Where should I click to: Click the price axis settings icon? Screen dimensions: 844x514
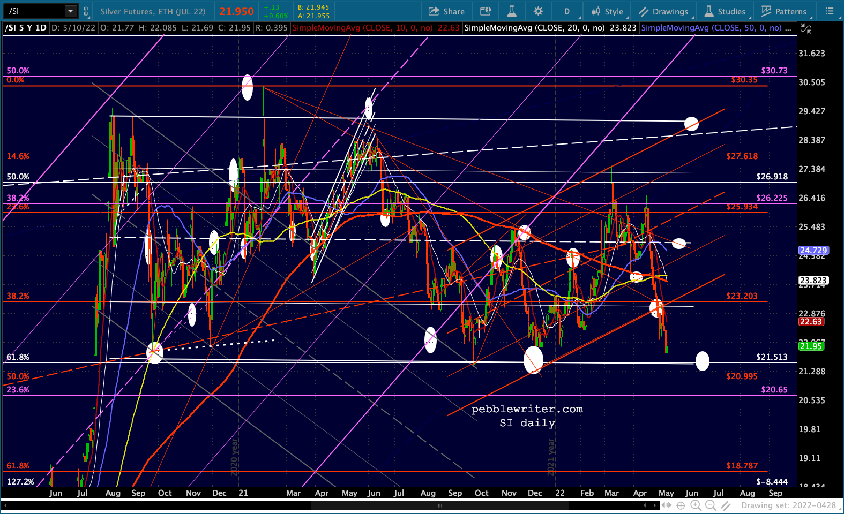point(805,28)
